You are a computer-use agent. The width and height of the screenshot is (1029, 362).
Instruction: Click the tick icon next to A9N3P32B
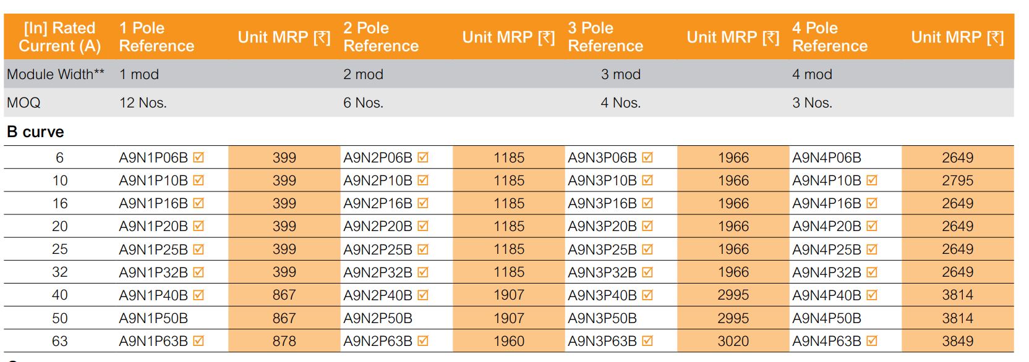647,272
